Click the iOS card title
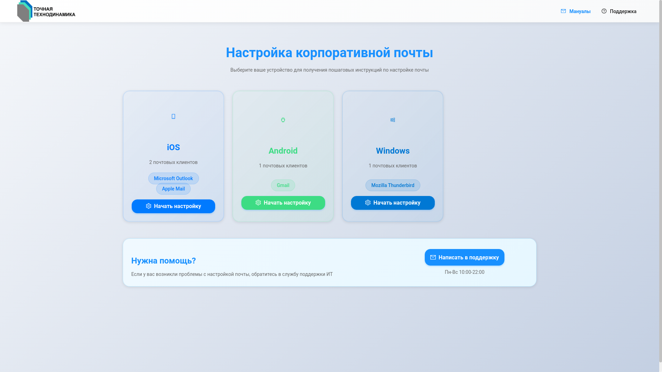The height and width of the screenshot is (372, 662). tap(173, 147)
